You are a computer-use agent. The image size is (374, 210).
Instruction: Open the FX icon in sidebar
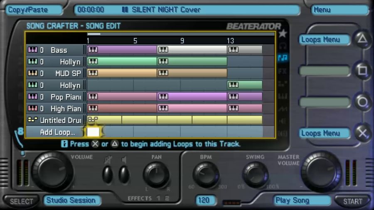[283, 71]
